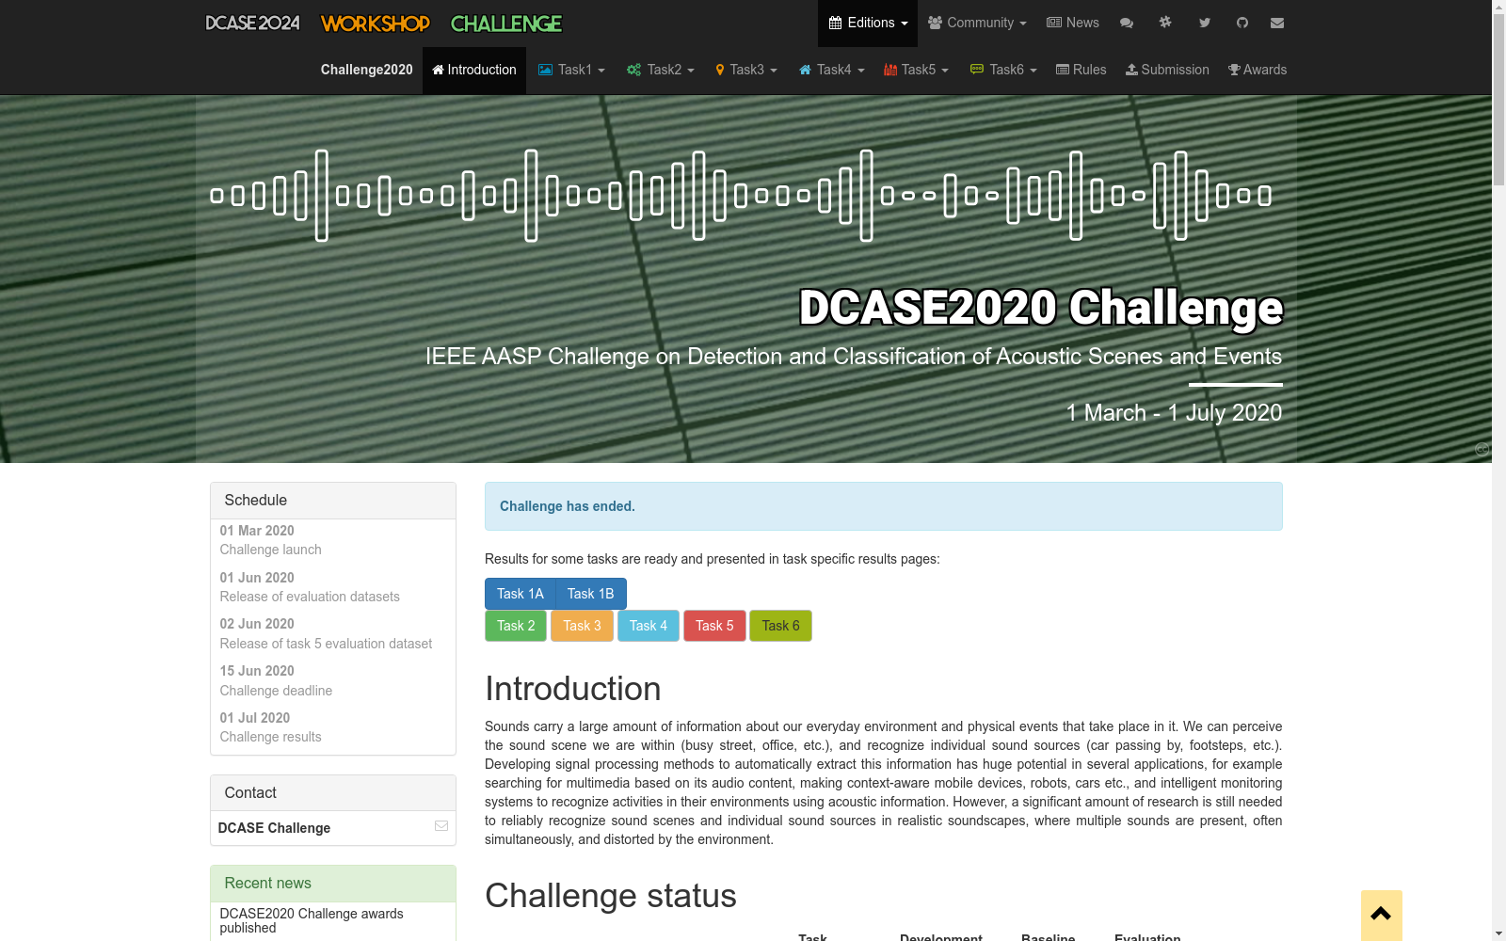Image resolution: width=1506 pixels, height=941 pixels.
Task: Navigate to the Submission page
Action: (1167, 70)
